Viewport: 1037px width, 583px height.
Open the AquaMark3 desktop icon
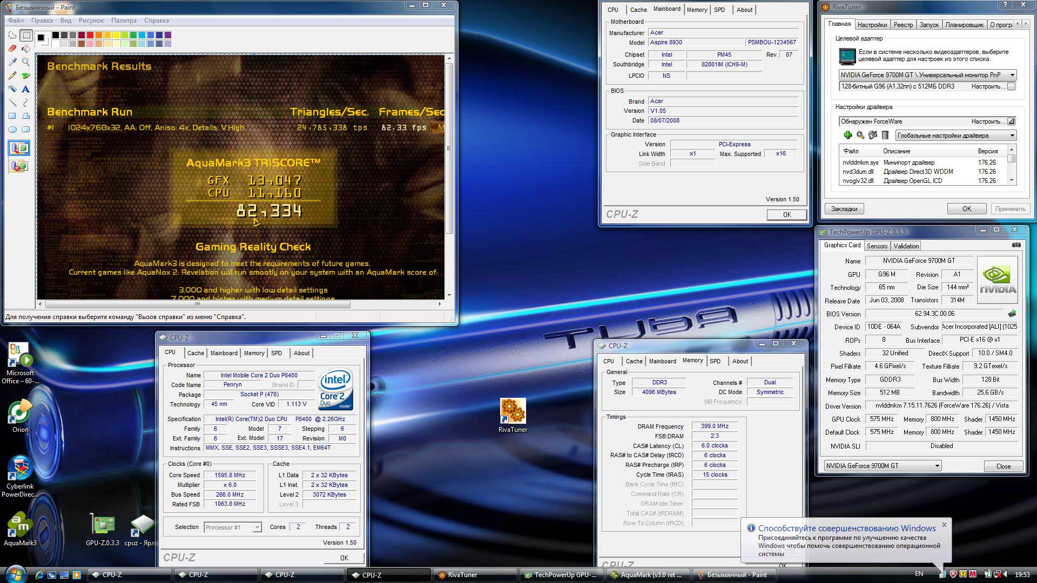(x=20, y=529)
